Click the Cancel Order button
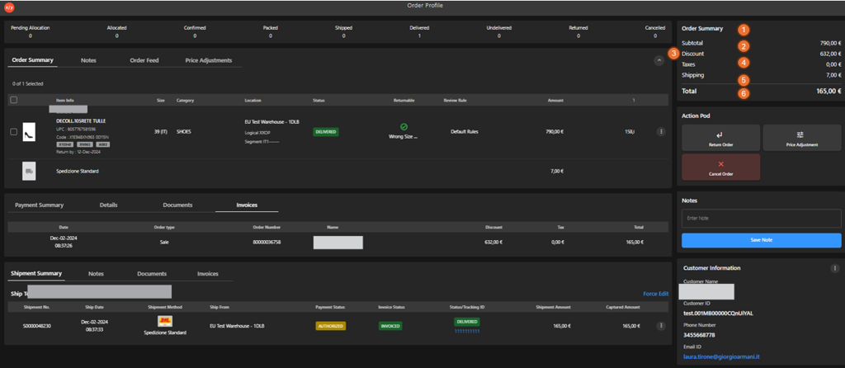 click(720, 167)
